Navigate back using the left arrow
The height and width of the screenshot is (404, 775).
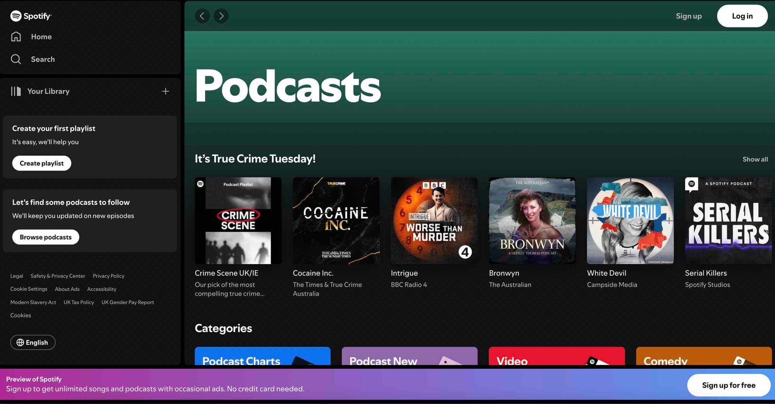[202, 16]
